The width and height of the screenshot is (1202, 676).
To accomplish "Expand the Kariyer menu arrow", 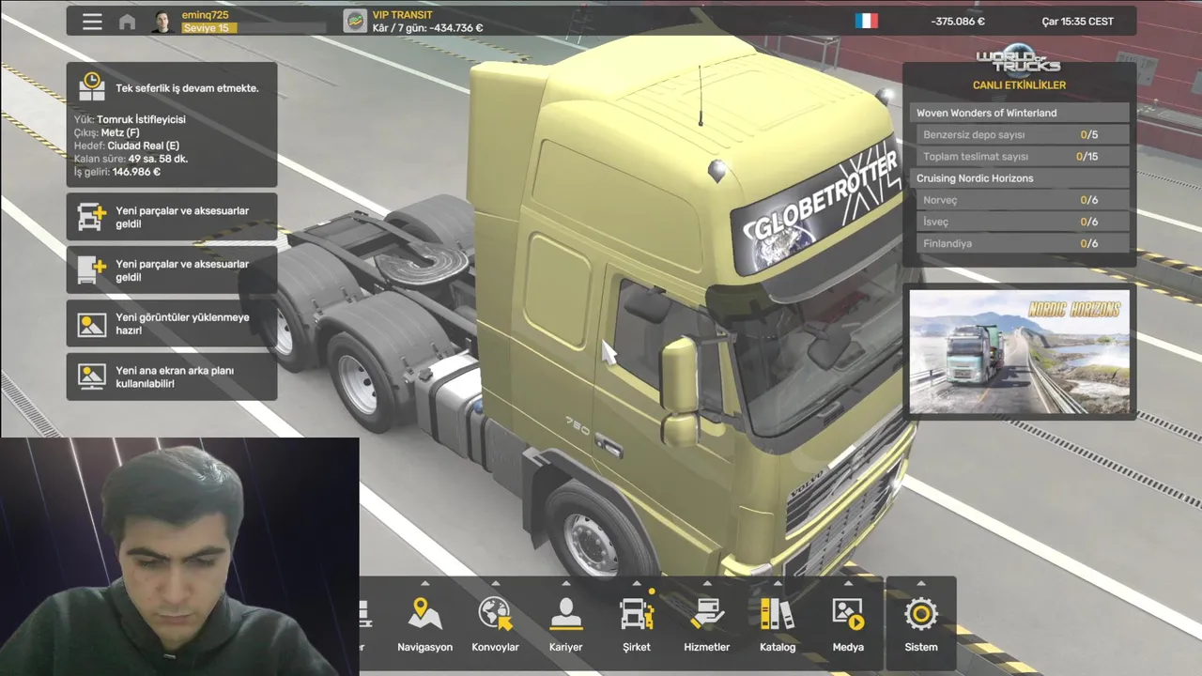I will (565, 583).
